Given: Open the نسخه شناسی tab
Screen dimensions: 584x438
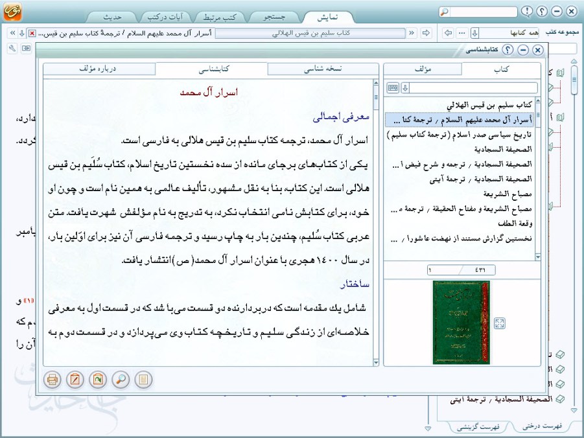Looking at the screenshot, I should point(323,69).
